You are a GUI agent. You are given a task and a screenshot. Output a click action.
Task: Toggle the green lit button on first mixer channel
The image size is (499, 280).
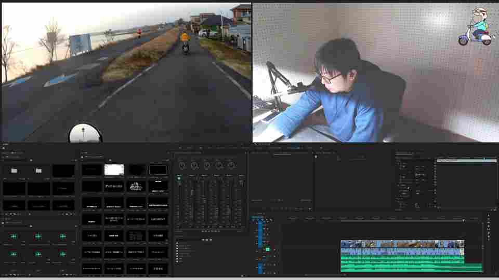pos(179,179)
